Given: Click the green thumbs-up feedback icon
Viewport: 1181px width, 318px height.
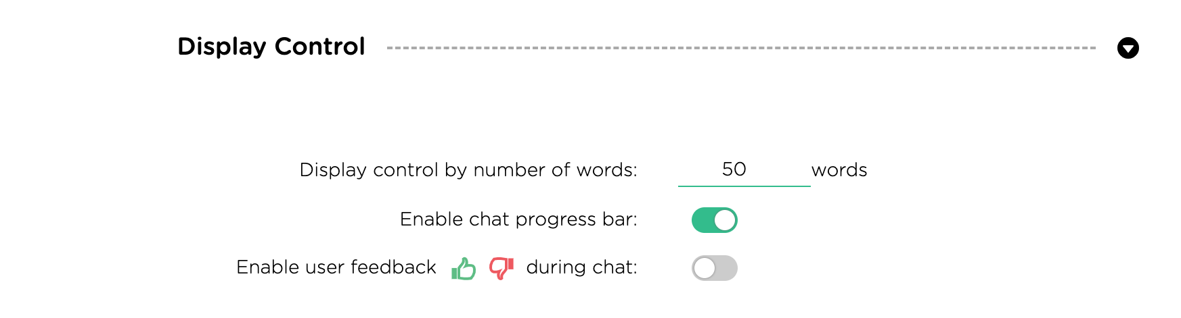Looking at the screenshot, I should [464, 268].
